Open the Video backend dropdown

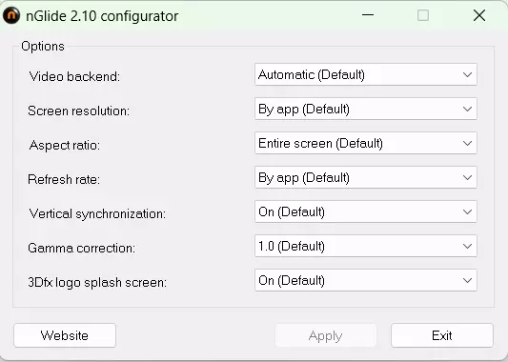366,74
